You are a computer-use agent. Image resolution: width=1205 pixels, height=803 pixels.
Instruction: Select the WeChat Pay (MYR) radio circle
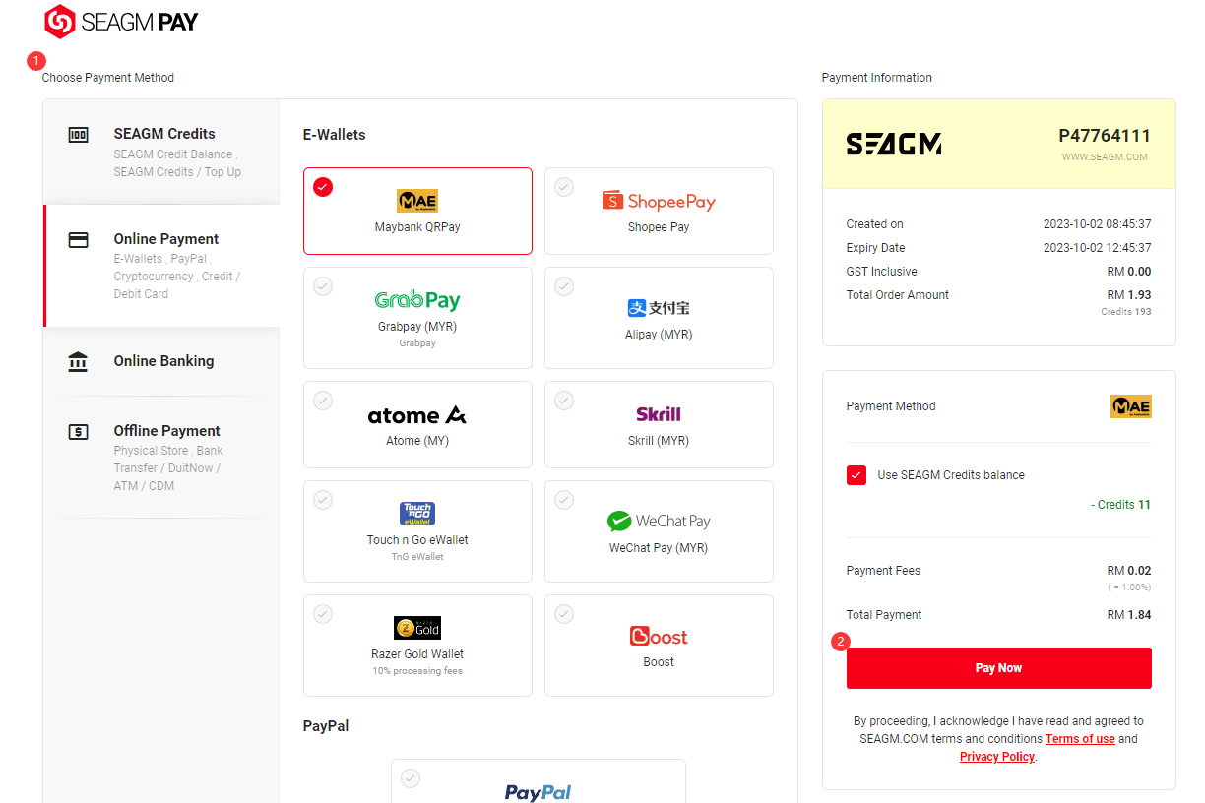tap(564, 500)
